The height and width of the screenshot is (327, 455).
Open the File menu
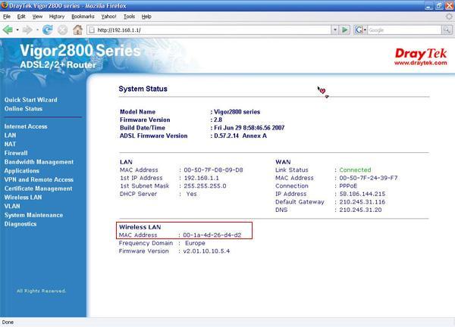7,17
